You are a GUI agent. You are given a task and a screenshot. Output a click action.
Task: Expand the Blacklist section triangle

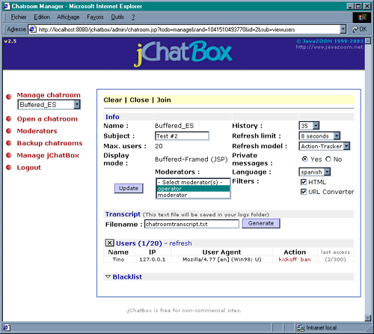click(x=108, y=276)
